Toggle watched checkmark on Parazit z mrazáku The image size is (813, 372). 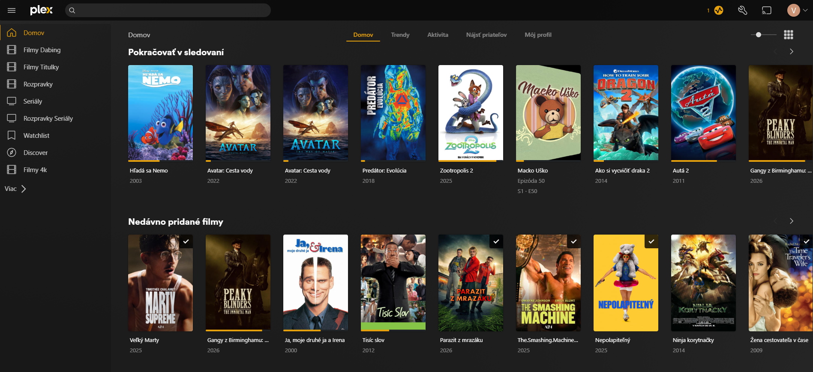496,241
